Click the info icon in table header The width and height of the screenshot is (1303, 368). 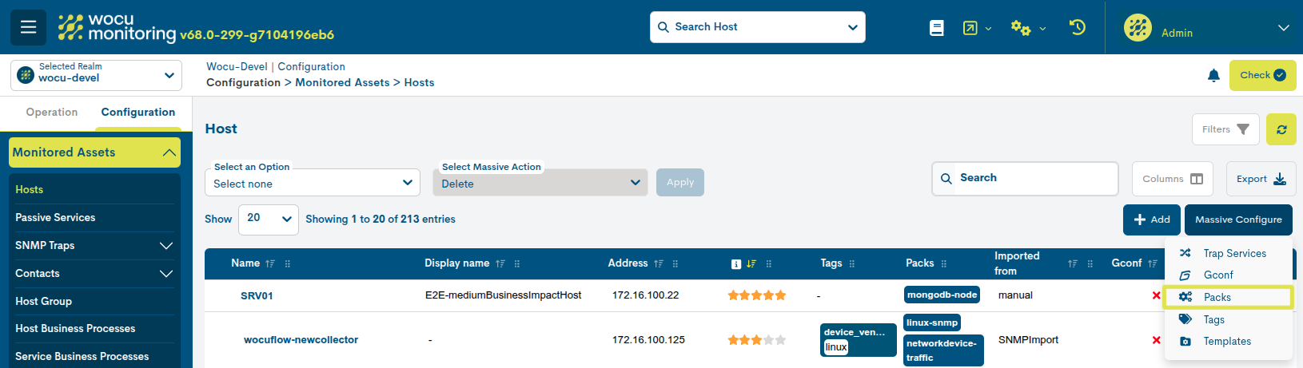(x=736, y=264)
